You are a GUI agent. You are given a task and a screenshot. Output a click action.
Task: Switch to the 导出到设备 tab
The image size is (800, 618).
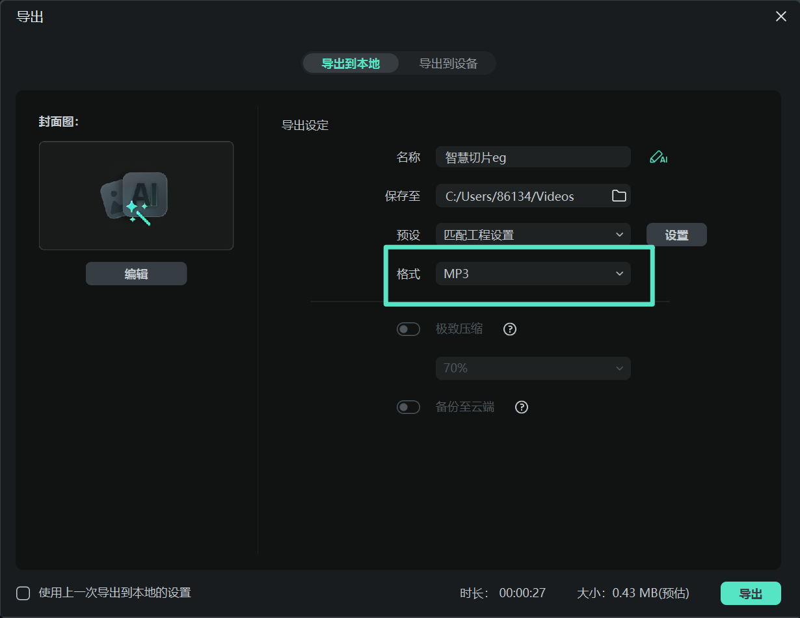tap(447, 63)
